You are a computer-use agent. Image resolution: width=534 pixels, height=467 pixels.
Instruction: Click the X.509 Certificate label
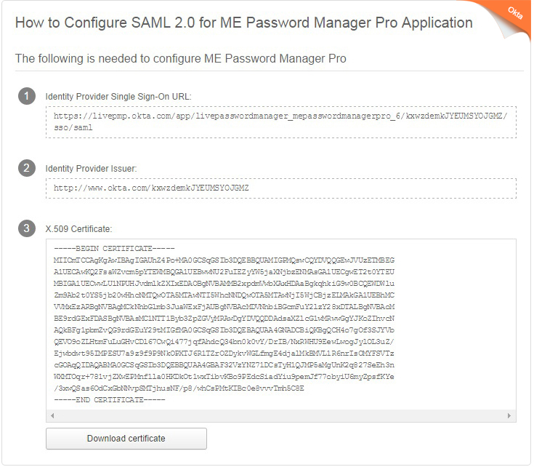[78, 228]
